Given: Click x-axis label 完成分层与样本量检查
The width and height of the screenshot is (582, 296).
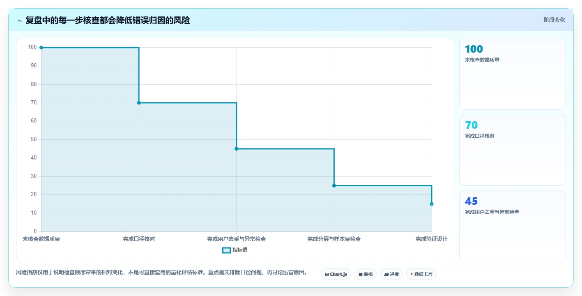Looking at the screenshot, I should (334, 239).
